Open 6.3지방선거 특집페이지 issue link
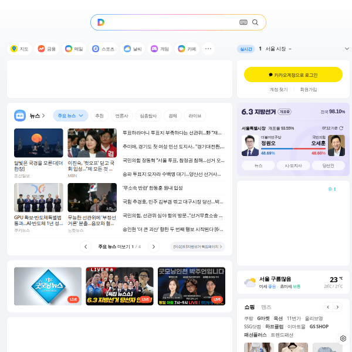The height and width of the screenshot is (352, 352). pos(198,247)
